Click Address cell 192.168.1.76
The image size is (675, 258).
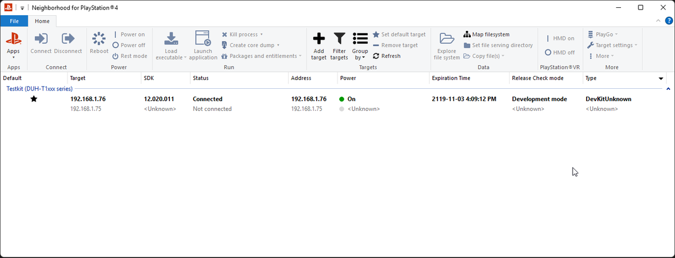pyautogui.click(x=309, y=99)
